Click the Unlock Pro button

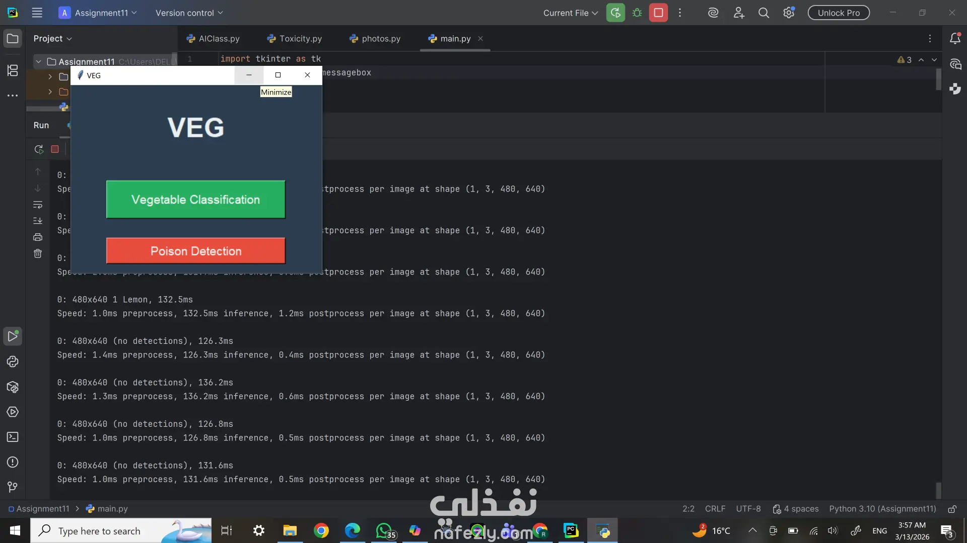point(839,13)
